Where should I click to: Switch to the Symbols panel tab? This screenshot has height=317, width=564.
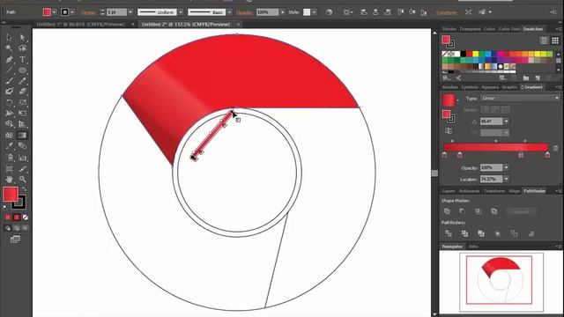(470, 87)
